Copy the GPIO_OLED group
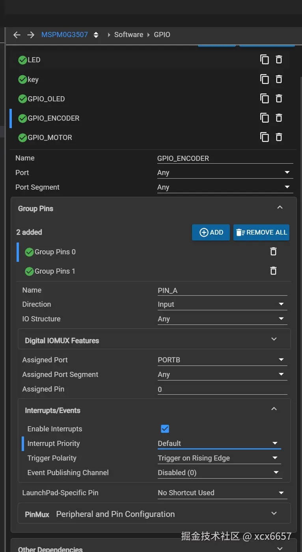 (265, 98)
